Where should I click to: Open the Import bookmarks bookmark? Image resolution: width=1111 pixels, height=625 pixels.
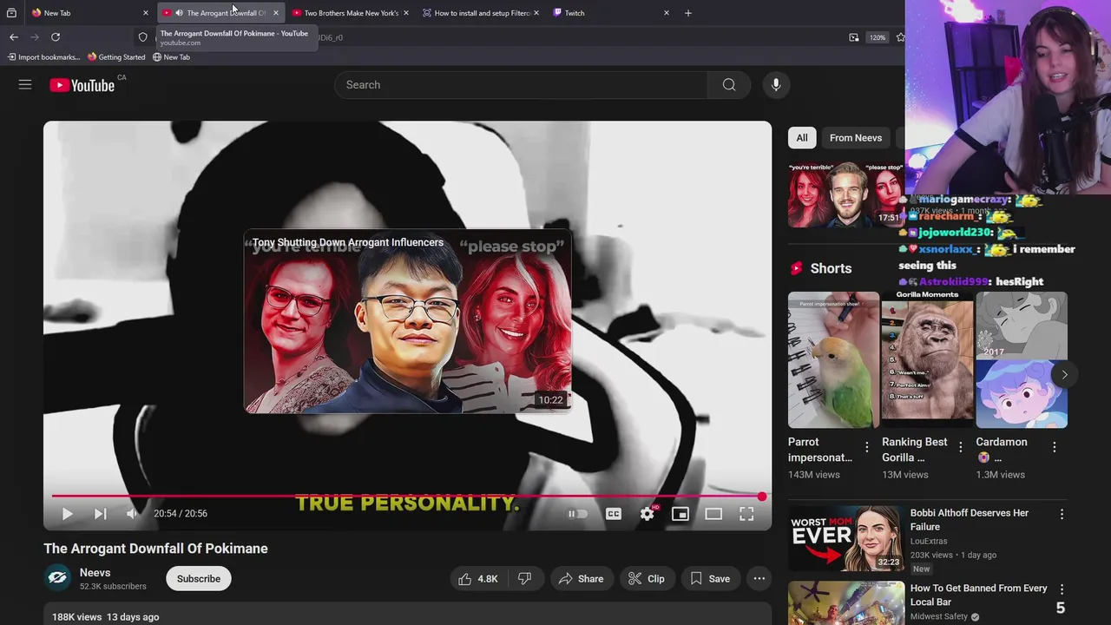(43, 57)
